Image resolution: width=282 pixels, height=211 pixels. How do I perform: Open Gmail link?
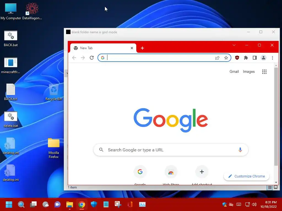[x=234, y=72]
